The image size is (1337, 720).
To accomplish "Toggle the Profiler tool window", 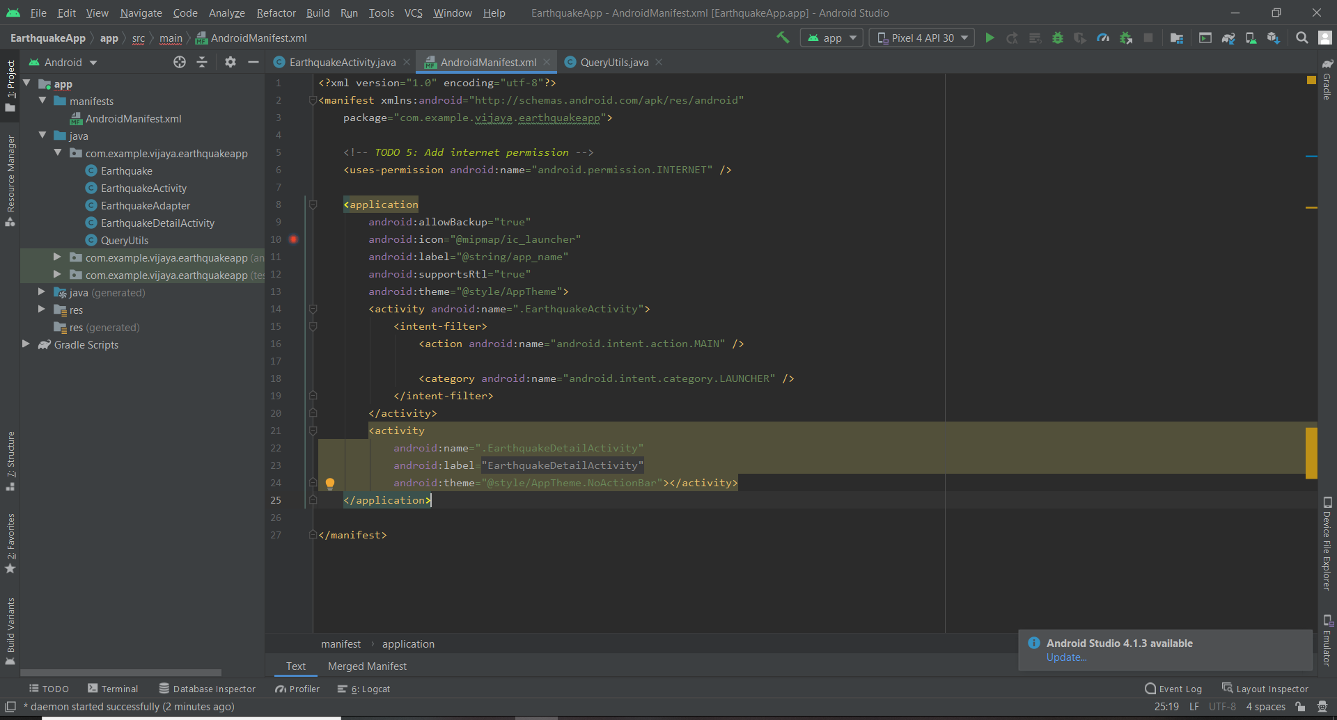I will (x=297, y=689).
